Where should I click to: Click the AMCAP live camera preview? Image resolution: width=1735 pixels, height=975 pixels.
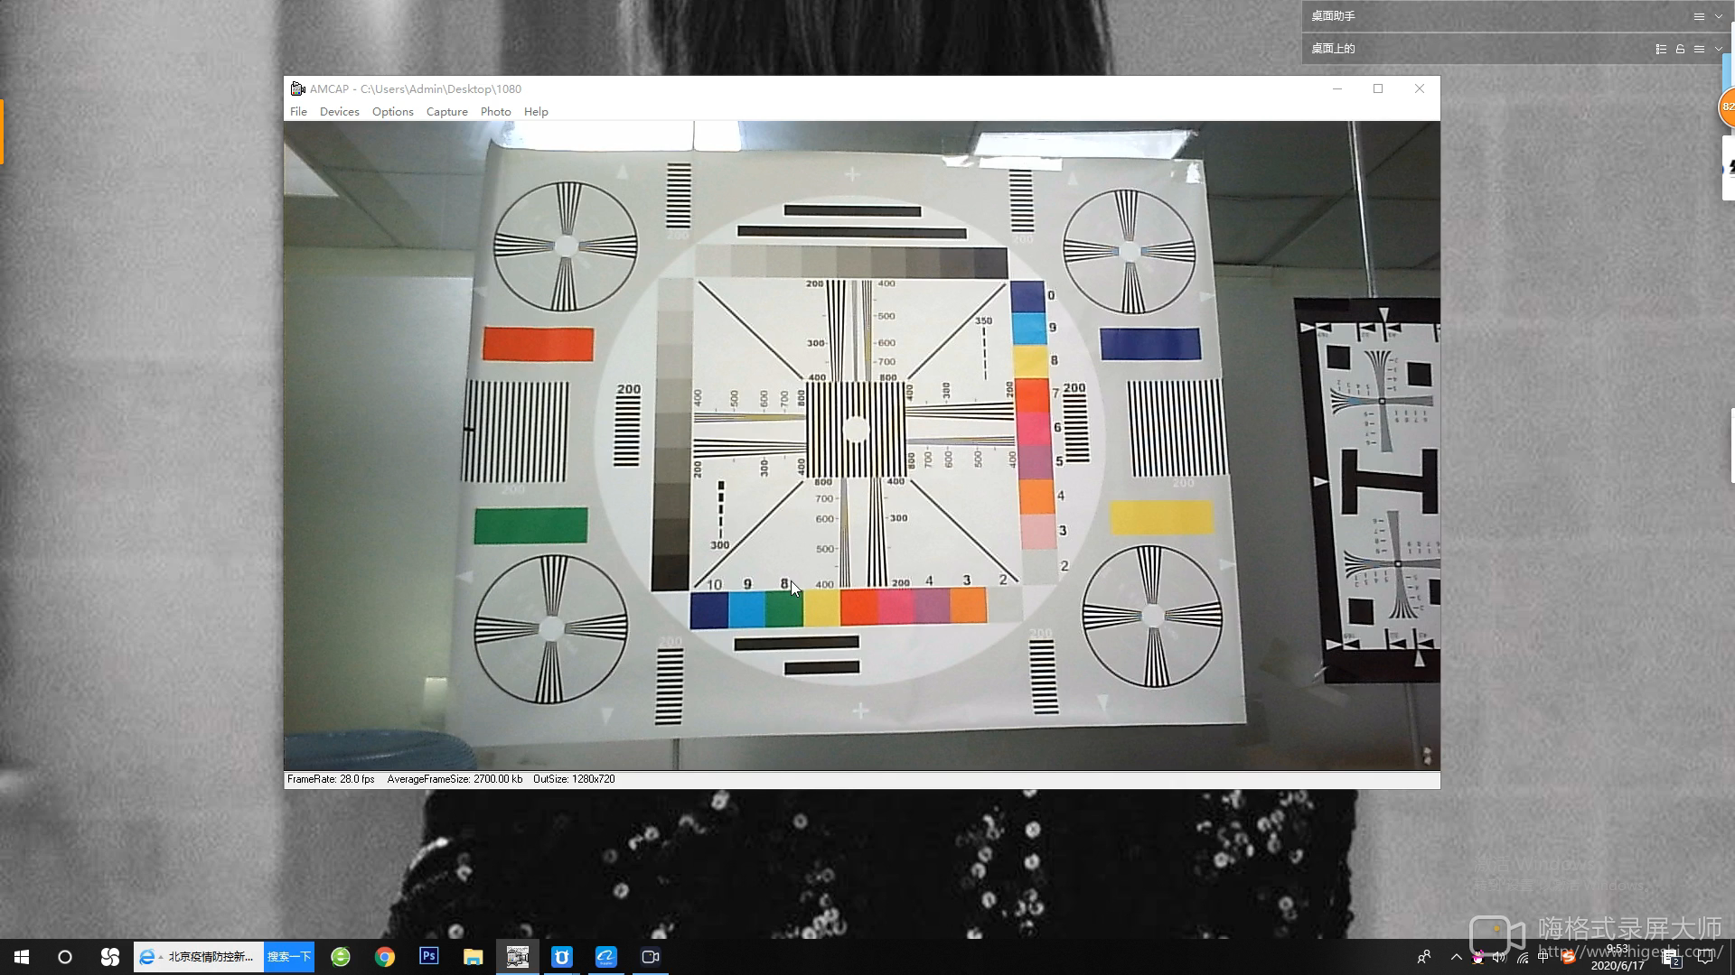862,445
